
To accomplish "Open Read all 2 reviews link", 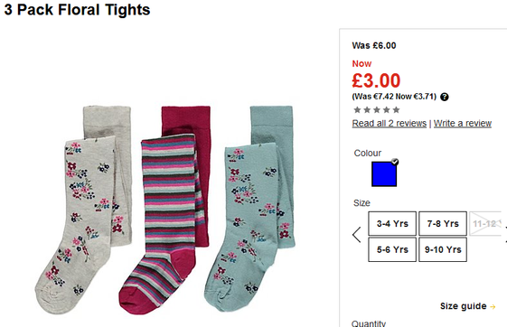I will [x=390, y=123].
